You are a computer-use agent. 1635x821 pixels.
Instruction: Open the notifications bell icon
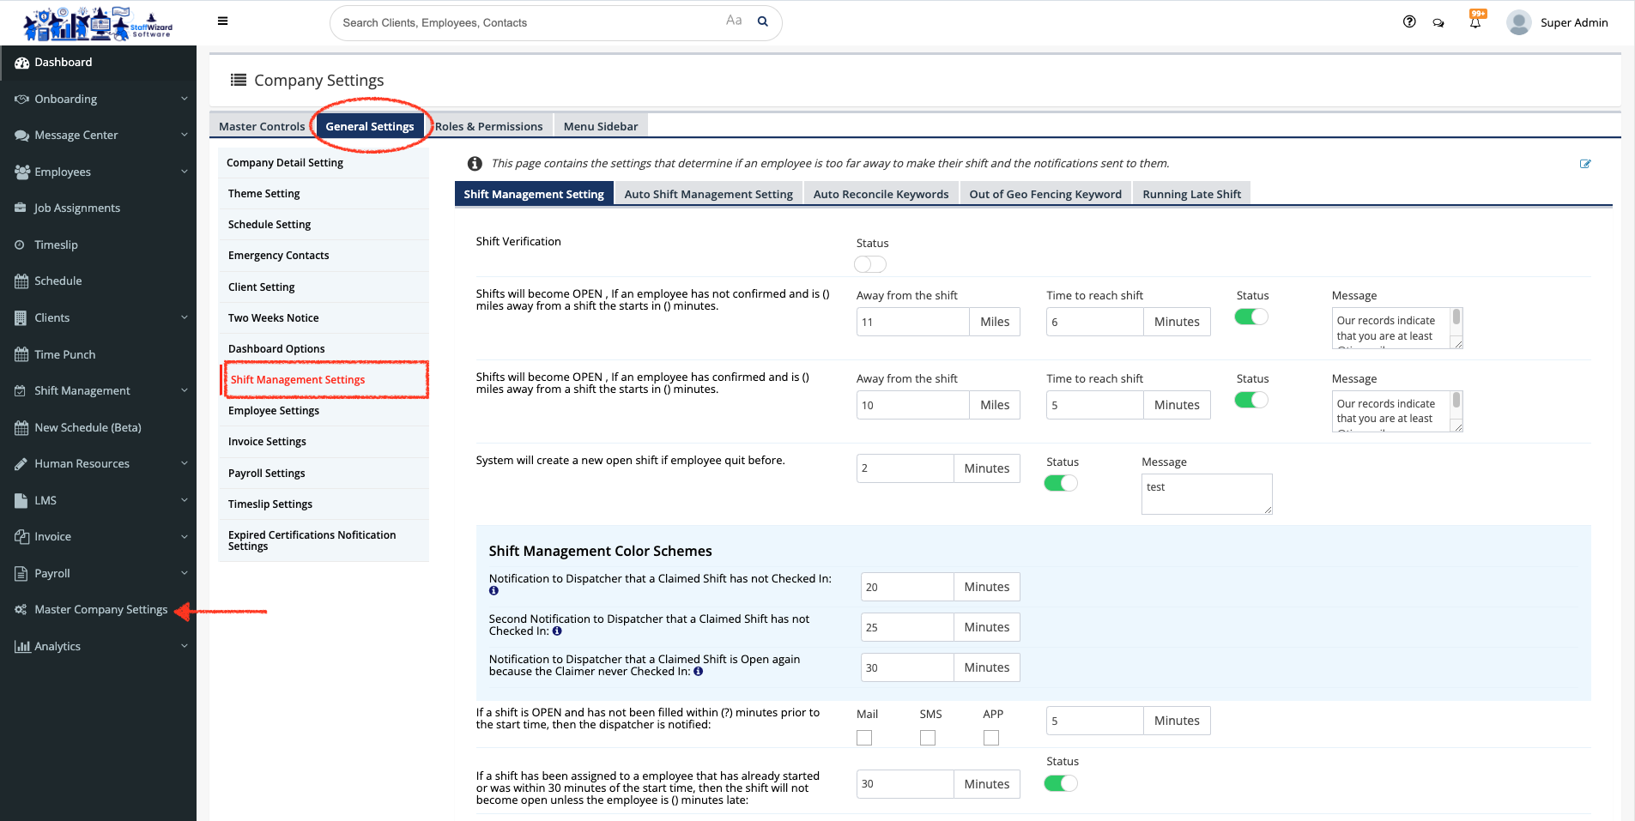[1475, 22]
